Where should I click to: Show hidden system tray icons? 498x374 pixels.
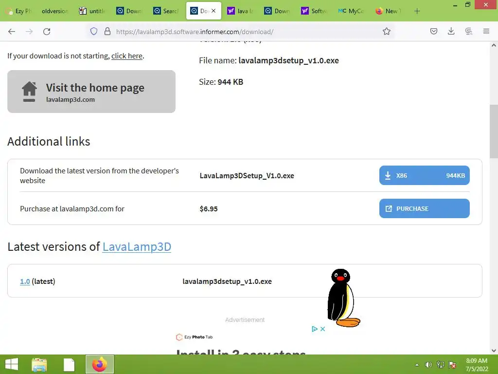tap(417, 365)
